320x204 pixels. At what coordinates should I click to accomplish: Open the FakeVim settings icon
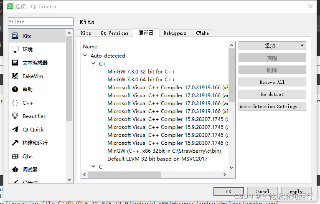15,76
